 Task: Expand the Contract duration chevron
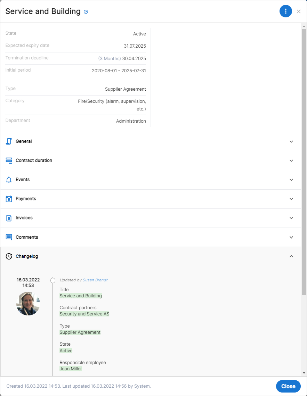click(291, 160)
